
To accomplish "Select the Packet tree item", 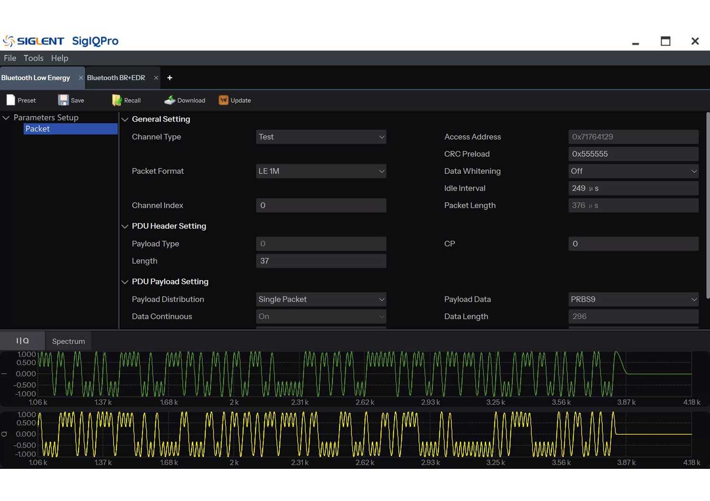I will coord(38,129).
